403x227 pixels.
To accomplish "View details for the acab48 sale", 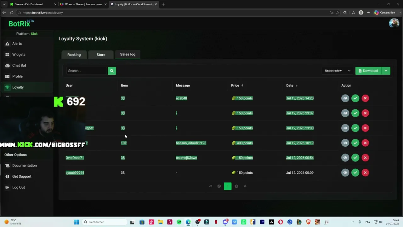I will click(345, 98).
